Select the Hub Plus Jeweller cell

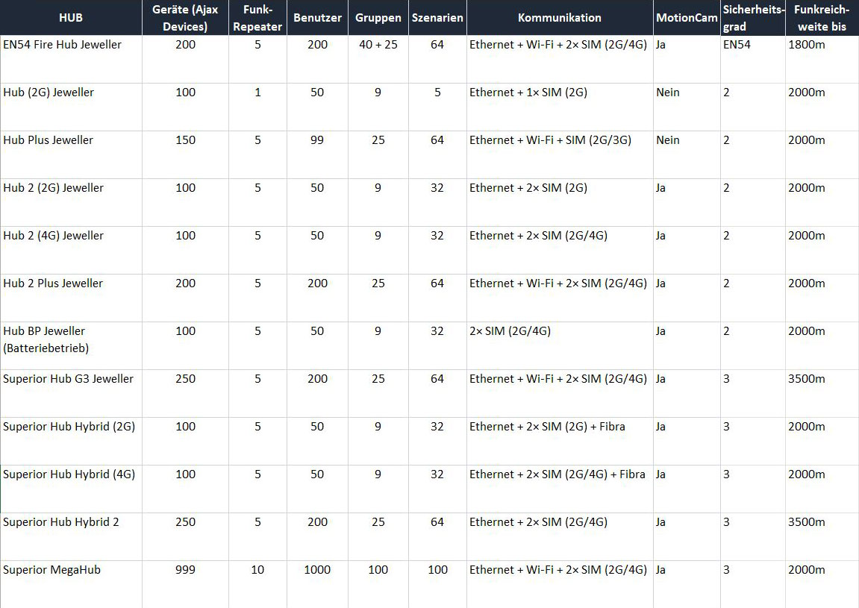pyautogui.click(x=48, y=140)
